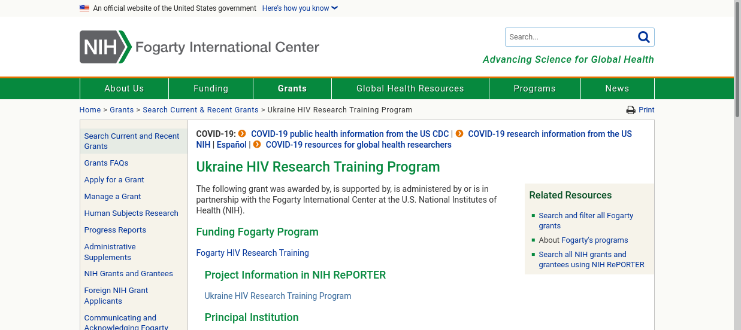Click Search and filter all Fogarty grants
The width and height of the screenshot is (741, 330).
click(x=586, y=221)
